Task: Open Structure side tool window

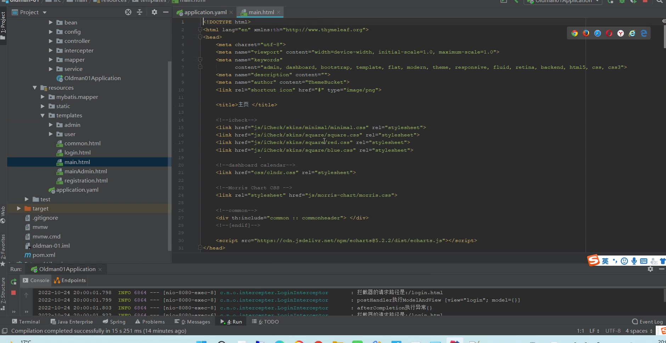Action: tap(3, 293)
